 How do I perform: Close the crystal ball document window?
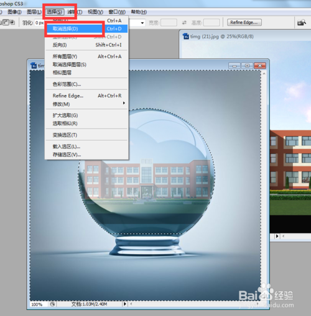[x=260, y=66]
